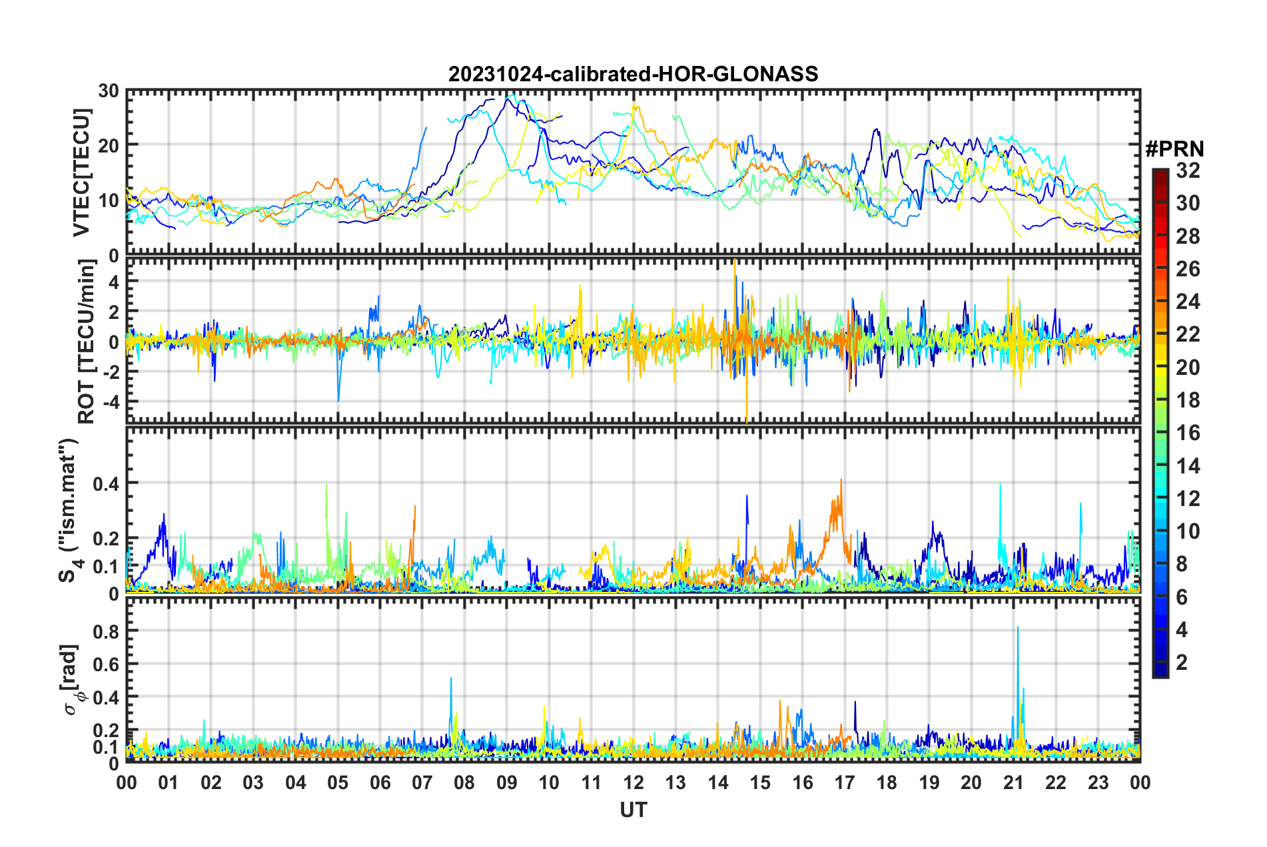Click the tallest cyan spike in the σφ panel
The height and width of the screenshot is (847, 1267).
pyautogui.click(x=1017, y=629)
